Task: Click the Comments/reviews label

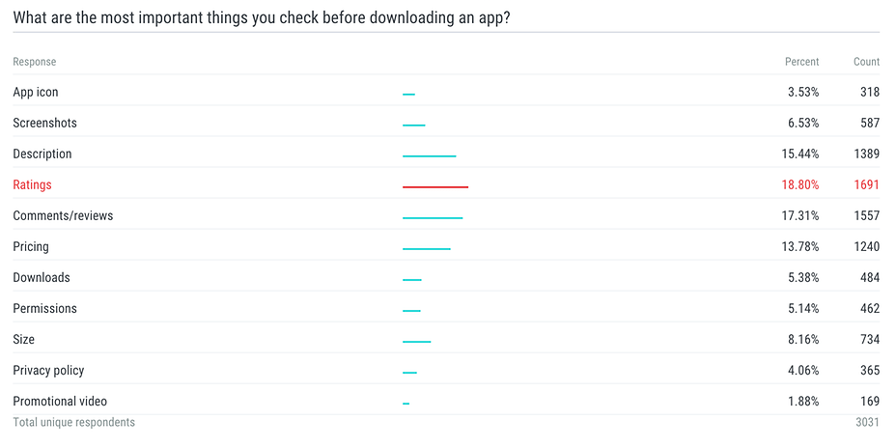Action: click(x=63, y=216)
